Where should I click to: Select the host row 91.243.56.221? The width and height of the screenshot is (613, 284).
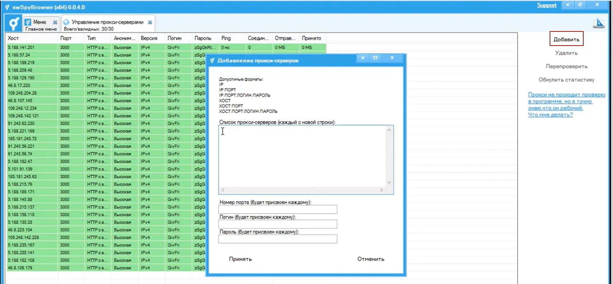click(x=106, y=146)
